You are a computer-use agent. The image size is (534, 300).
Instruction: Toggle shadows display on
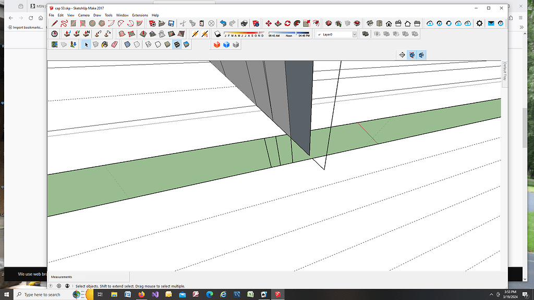pyautogui.click(x=217, y=33)
